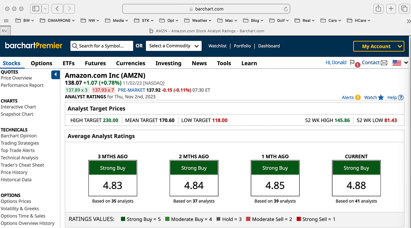
Task: Open the News tab
Action: pos(199,63)
